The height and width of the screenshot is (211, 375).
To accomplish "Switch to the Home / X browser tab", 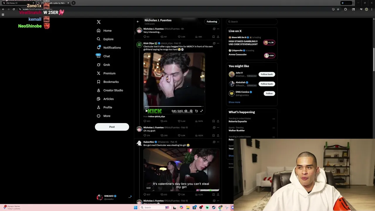I will point(18,3).
